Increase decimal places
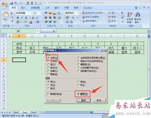The height and width of the screenshot is (118, 151). click(67, 22)
